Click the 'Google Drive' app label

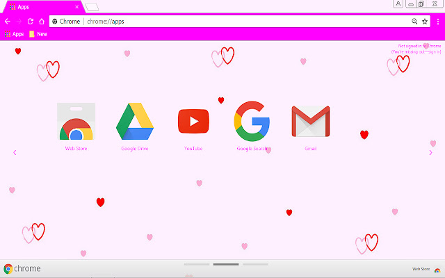click(x=135, y=148)
